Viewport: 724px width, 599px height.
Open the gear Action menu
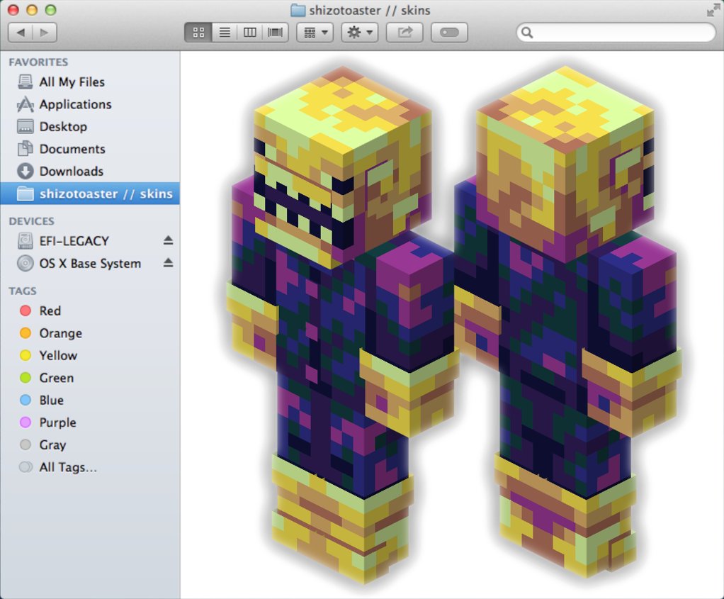(x=360, y=33)
